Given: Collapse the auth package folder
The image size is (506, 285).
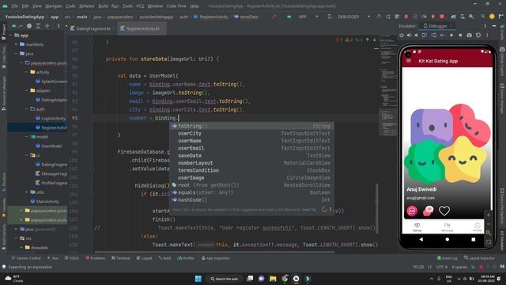Looking at the screenshot, I should (27, 109).
